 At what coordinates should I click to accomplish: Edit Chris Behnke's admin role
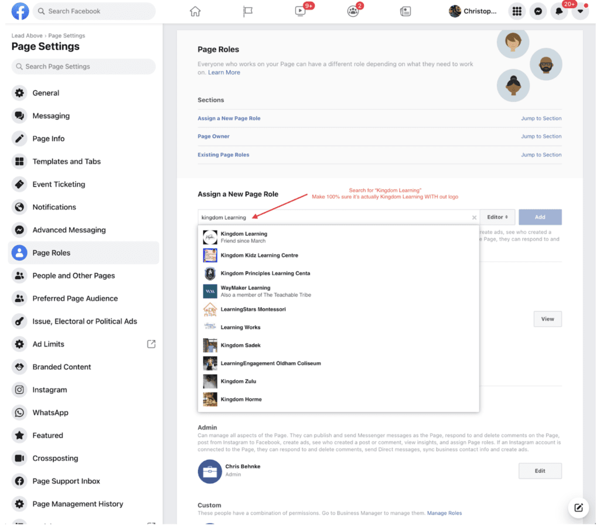[540, 470]
